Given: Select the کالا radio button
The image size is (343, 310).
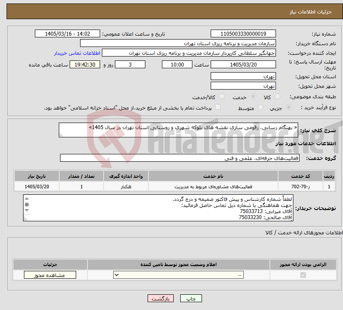Looking at the screenshot, I should 277,97.
